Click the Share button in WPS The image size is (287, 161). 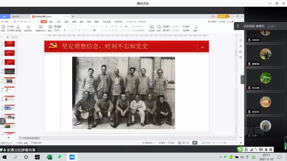(x=230, y=22)
